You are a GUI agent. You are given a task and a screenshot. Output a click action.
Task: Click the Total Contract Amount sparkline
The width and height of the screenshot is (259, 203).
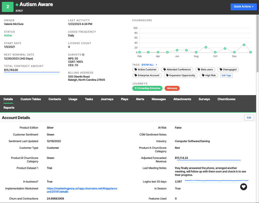click(x=32, y=74)
